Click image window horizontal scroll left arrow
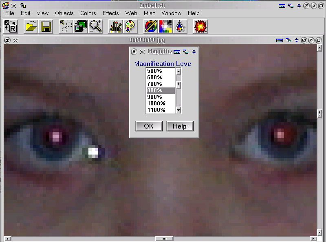Screen dimensions: 326x242 click(x=8, y=239)
